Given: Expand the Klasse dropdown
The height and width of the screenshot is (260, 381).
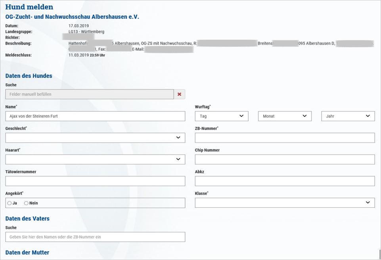Looking at the screenshot, I should pos(285,202).
